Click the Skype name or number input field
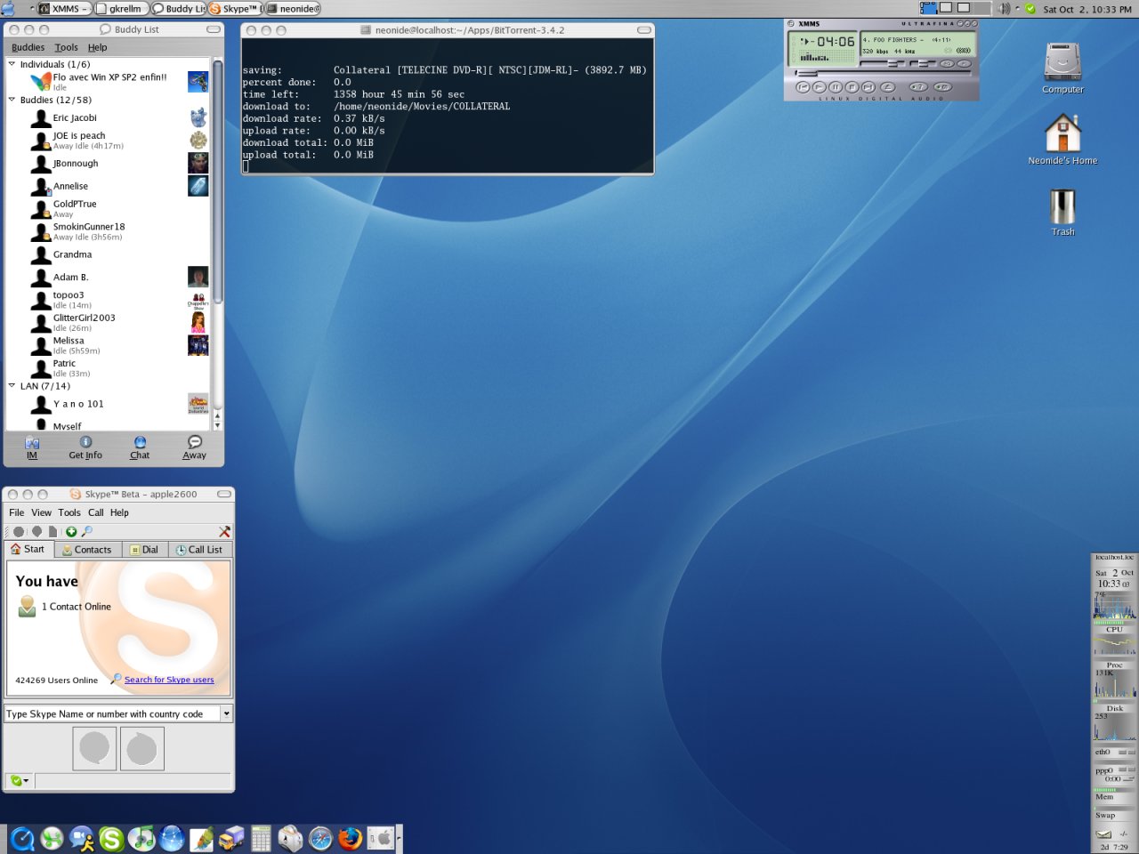1139x854 pixels. point(112,713)
